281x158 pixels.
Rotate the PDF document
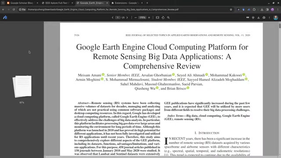tap(163, 18)
